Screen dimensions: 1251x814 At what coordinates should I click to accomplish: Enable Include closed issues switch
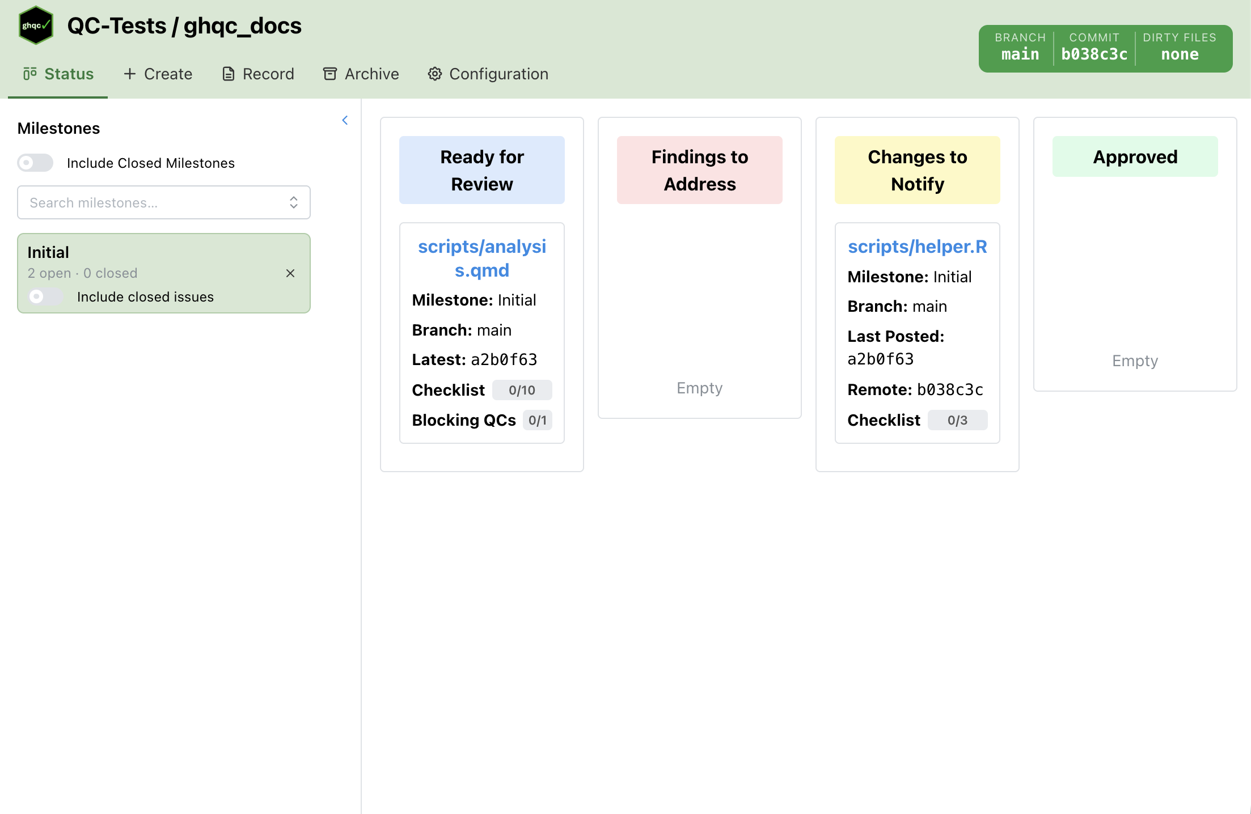click(x=45, y=296)
